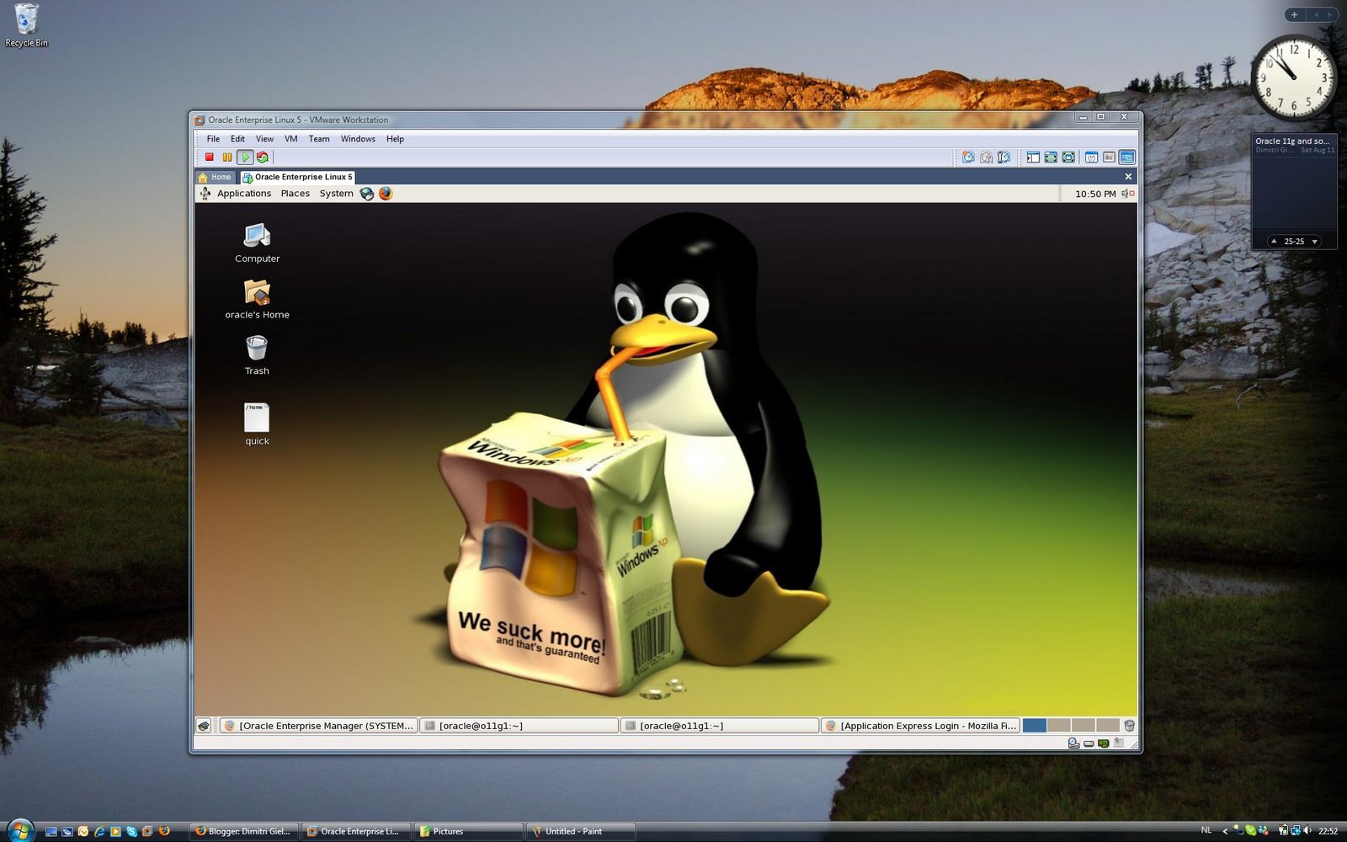The height and width of the screenshot is (842, 1347).
Task: Open the Windows menu in VMware
Action: pyautogui.click(x=358, y=139)
